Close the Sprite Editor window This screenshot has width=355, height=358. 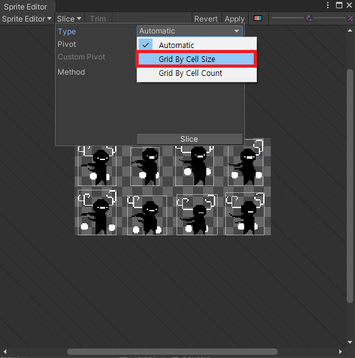[x=349, y=5]
